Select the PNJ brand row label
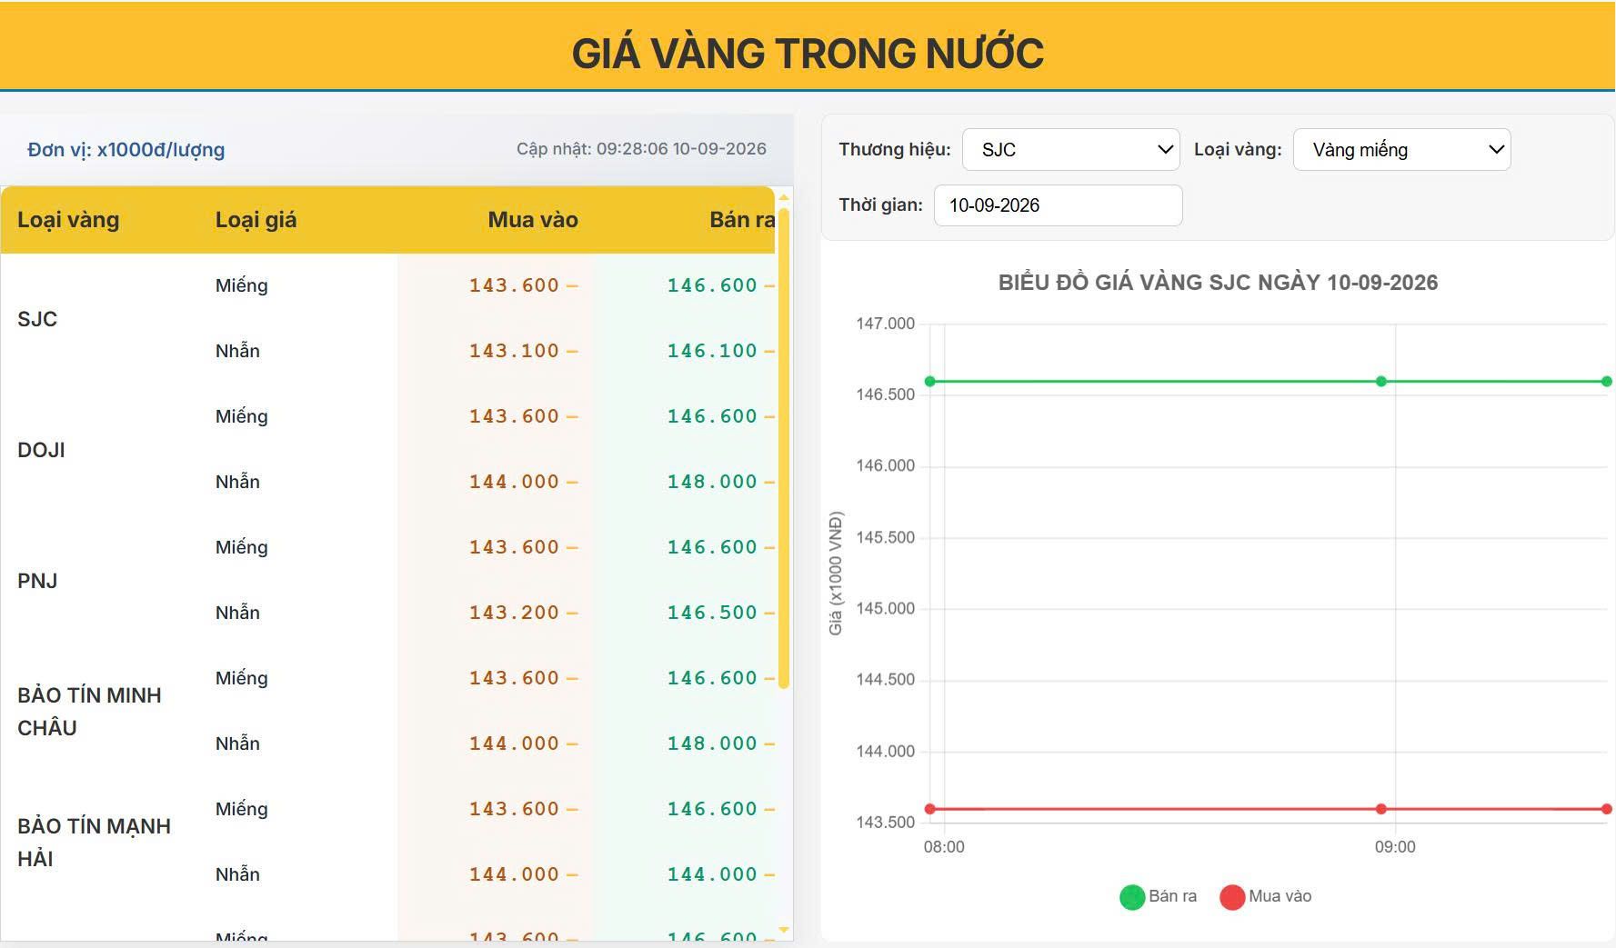Screen dimensions: 1616x948 point(37,581)
